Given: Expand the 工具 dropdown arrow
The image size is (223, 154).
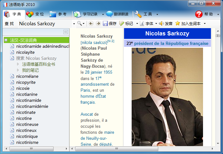Looking at the screenshot, I should tap(157, 15).
